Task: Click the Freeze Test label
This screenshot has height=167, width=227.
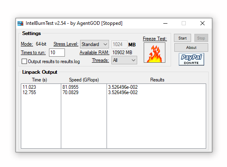Action: [155, 39]
